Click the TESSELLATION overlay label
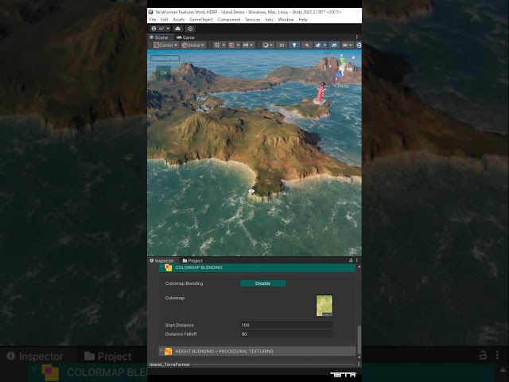The image size is (509, 382). click(165, 58)
